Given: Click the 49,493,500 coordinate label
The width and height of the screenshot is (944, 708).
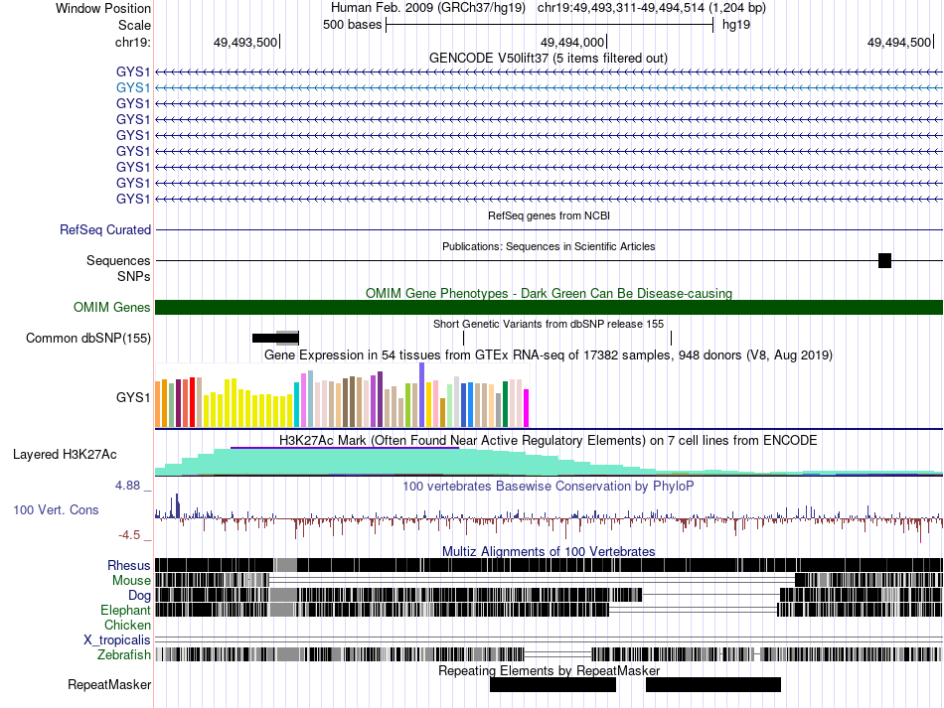Looking at the screenshot, I should 245,42.
